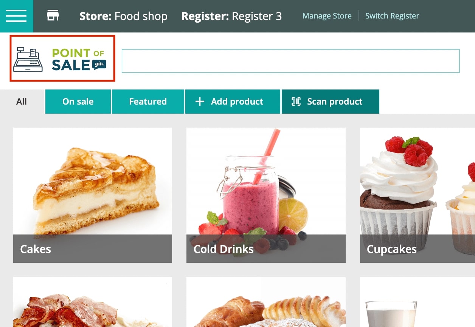The image size is (475, 327).
Task: Click the barcode icon on Scan product
Action: [296, 102]
